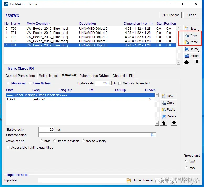
Task: Move traffic object up with the arrow
Action: pos(187,62)
